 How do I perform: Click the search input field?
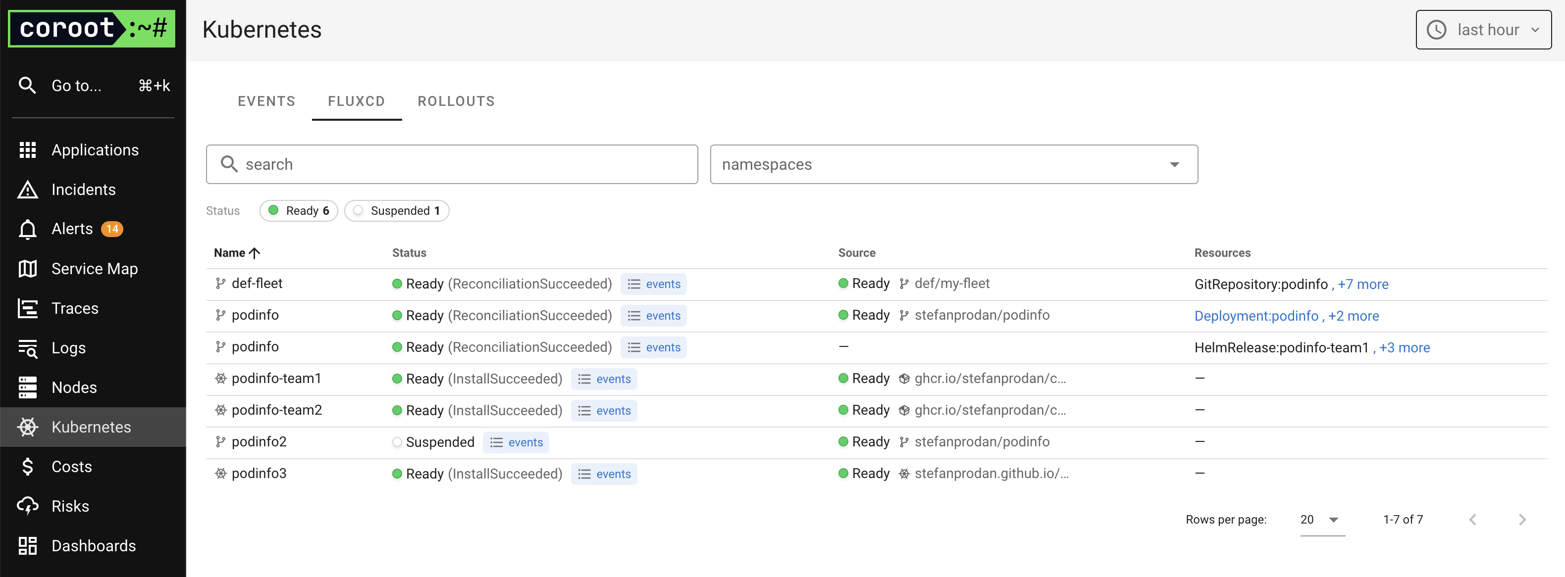(x=452, y=164)
